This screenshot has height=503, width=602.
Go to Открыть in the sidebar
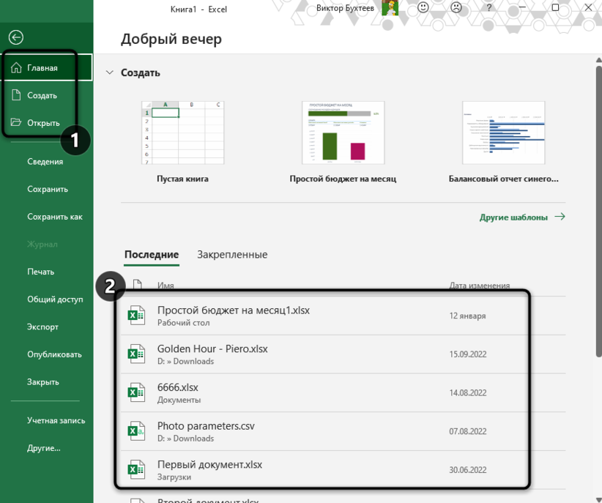pyautogui.click(x=43, y=123)
